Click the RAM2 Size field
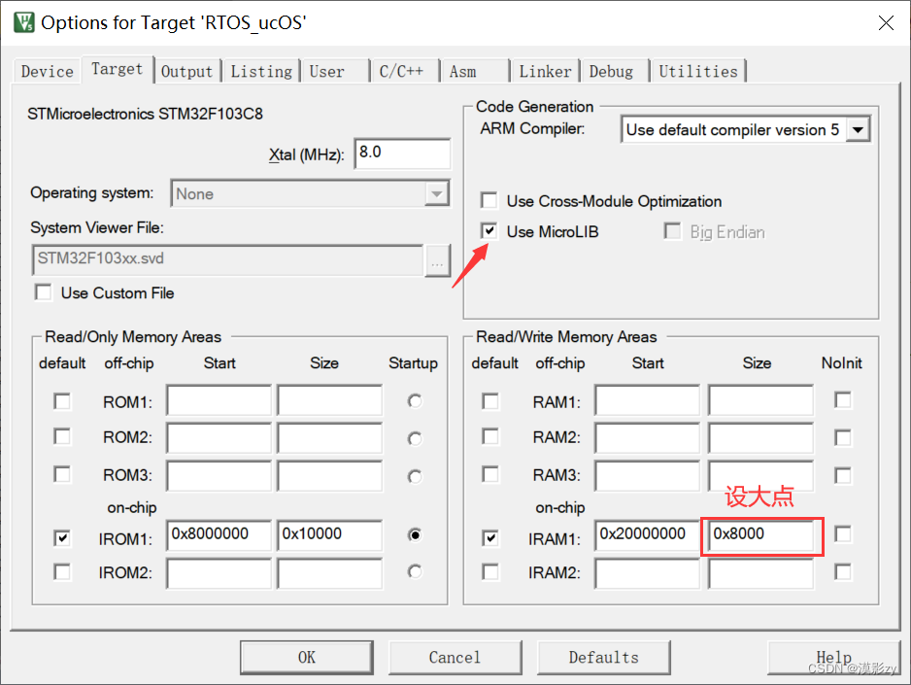The image size is (911, 685). (x=760, y=437)
